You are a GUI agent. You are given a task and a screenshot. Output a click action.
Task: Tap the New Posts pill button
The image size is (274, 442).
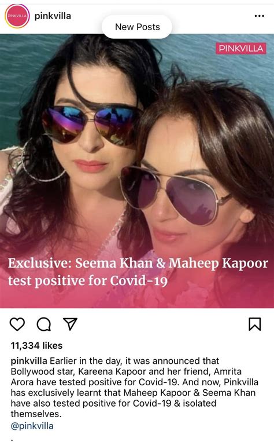(137, 27)
